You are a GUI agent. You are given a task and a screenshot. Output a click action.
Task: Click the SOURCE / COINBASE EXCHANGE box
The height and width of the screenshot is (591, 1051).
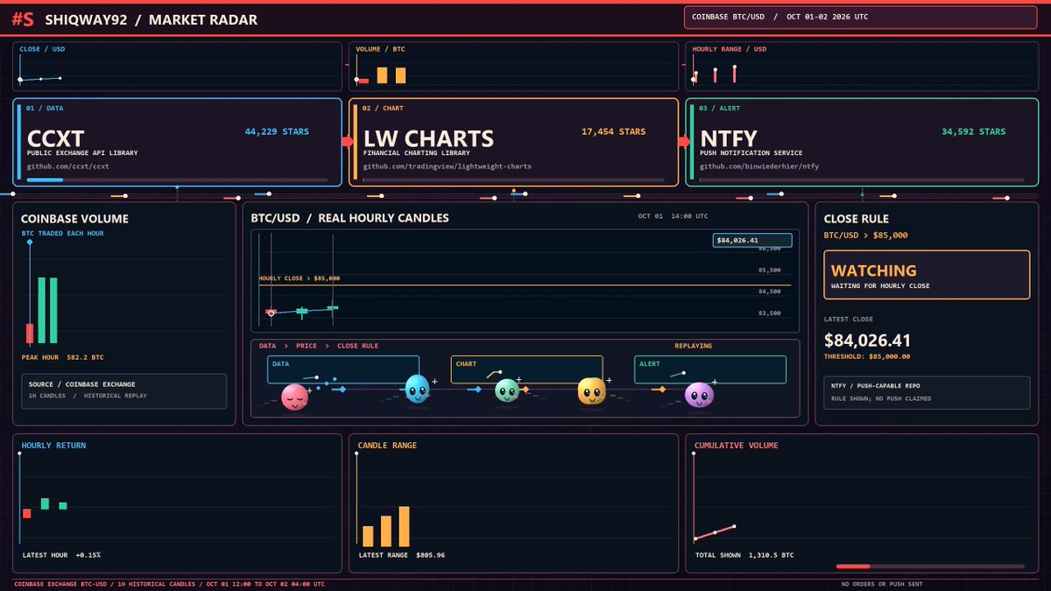pyautogui.click(x=124, y=391)
